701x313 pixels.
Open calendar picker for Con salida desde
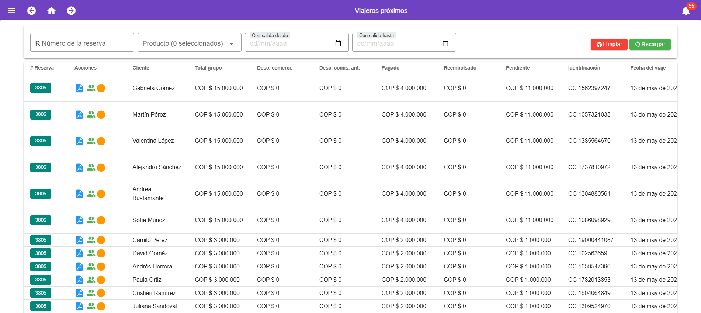click(338, 43)
